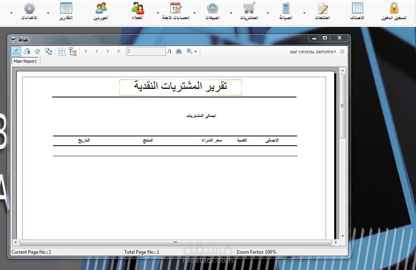Click the scroll left arrow in report viewer

coord(16,242)
